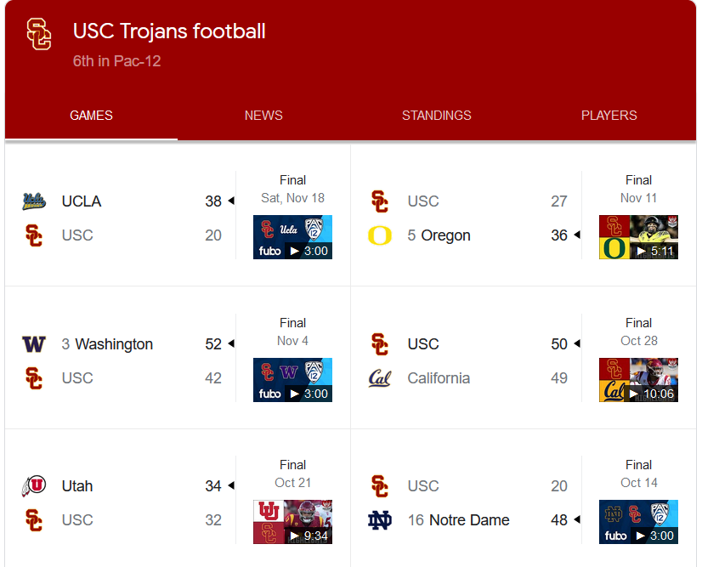The image size is (702, 567).
Task: Click the USC logo in the header
Action: click(x=39, y=34)
